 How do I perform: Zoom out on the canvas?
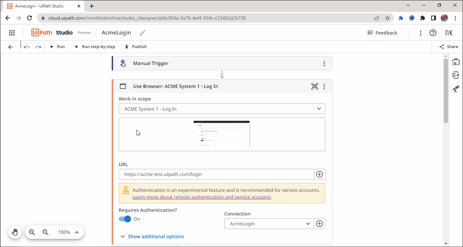pyautogui.click(x=45, y=232)
